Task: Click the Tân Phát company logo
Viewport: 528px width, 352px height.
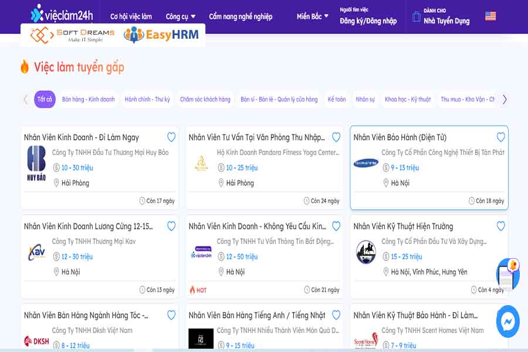Action: pyautogui.click(x=365, y=163)
